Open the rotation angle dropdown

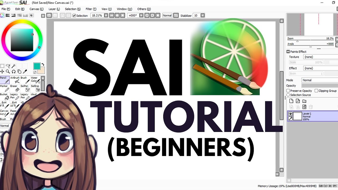[141, 16]
